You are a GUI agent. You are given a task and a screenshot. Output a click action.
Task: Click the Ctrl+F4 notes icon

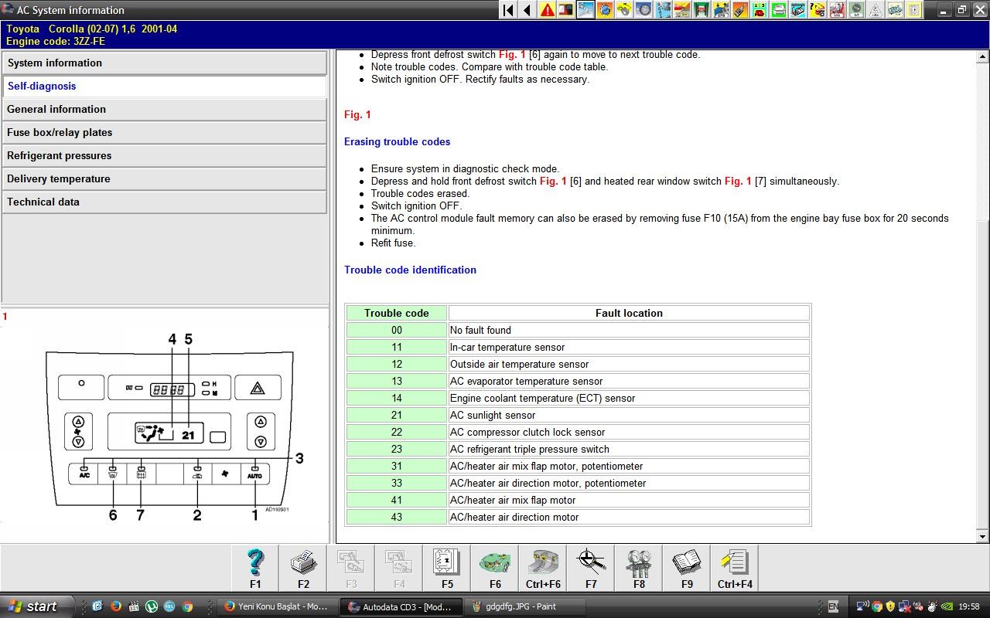(735, 568)
